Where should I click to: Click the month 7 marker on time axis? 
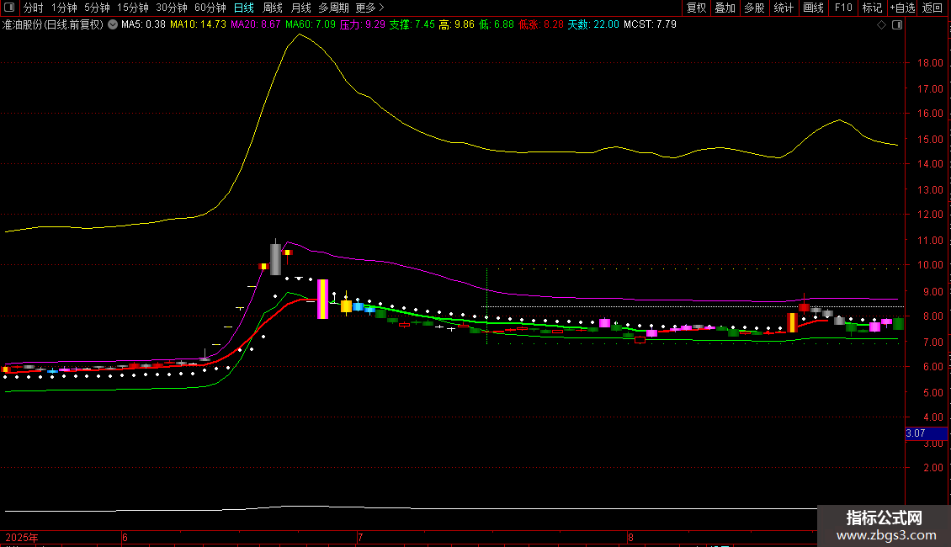360,537
